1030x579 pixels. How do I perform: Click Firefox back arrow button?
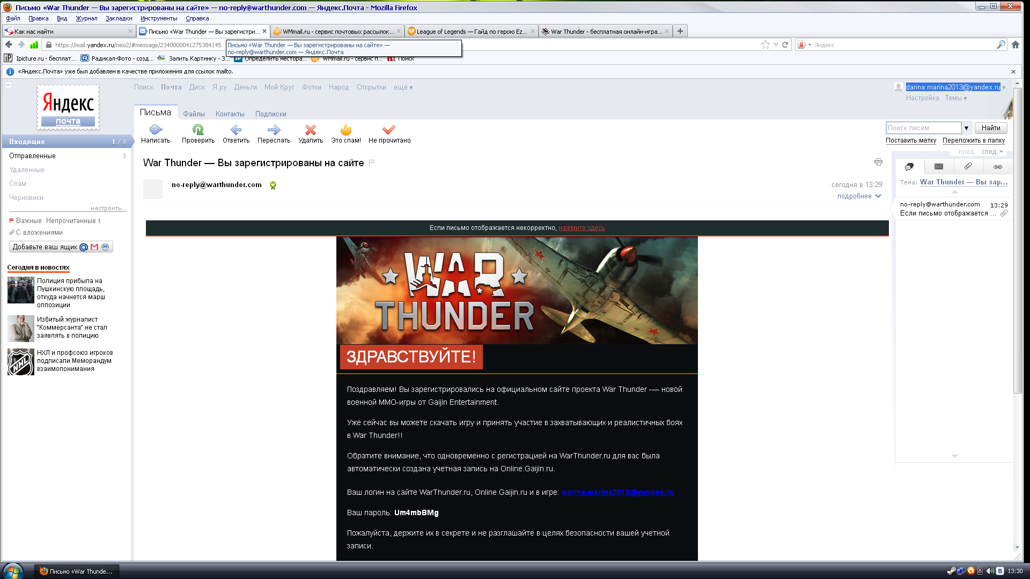9,45
